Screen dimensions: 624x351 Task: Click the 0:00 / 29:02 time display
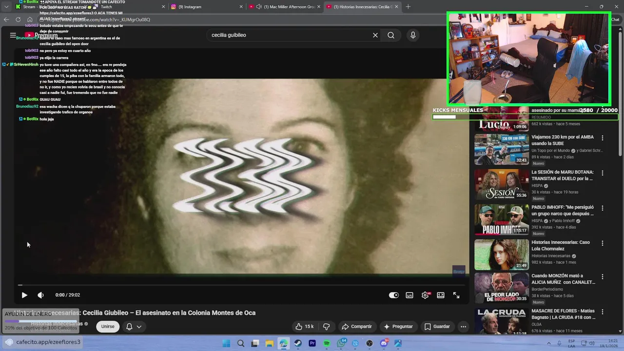(x=68, y=295)
